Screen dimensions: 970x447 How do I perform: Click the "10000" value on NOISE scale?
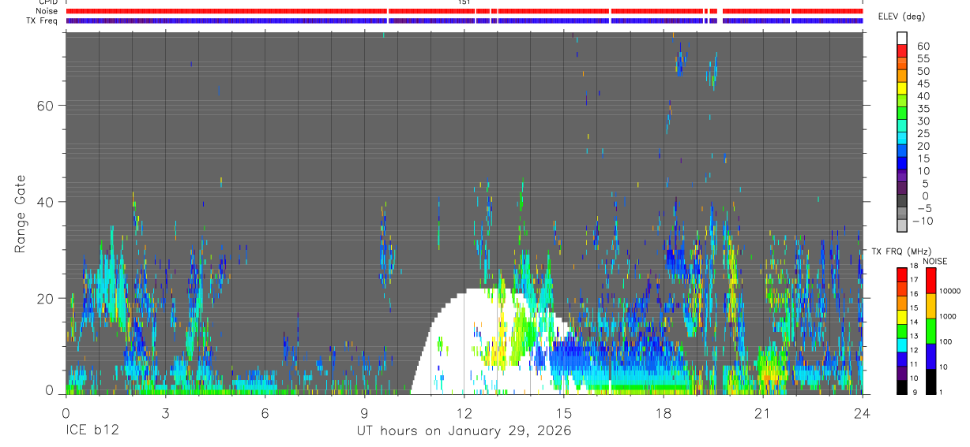950,292
